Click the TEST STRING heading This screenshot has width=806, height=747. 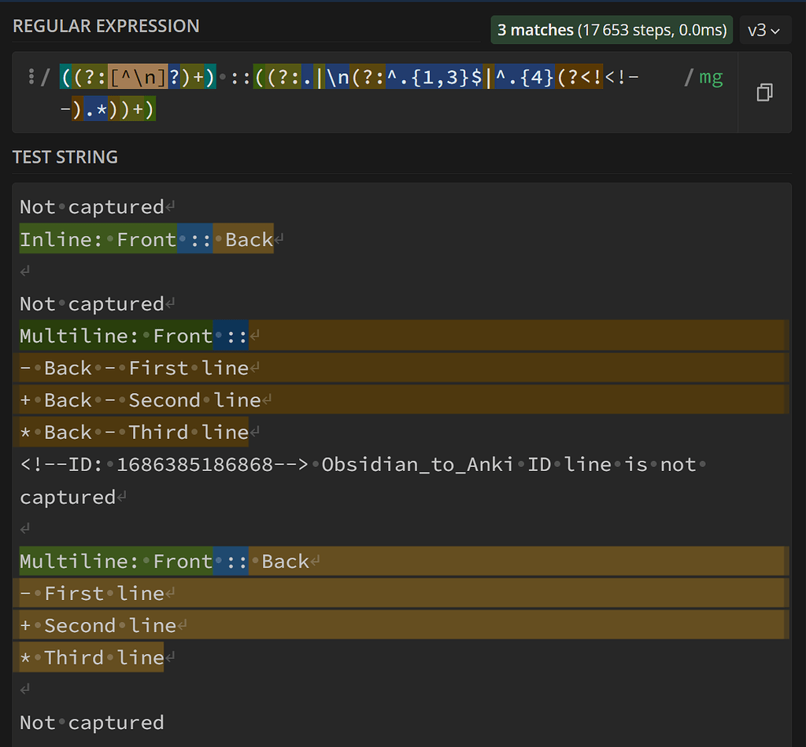point(65,156)
